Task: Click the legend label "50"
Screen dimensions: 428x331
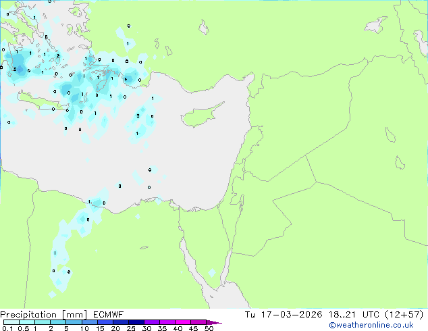Action: (209, 328)
